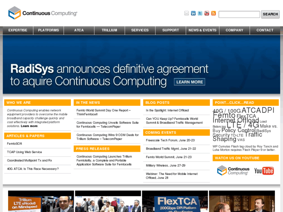This screenshot has height=212, width=283.
Task: Open the YouTube icon in header
Action: click(x=207, y=13)
